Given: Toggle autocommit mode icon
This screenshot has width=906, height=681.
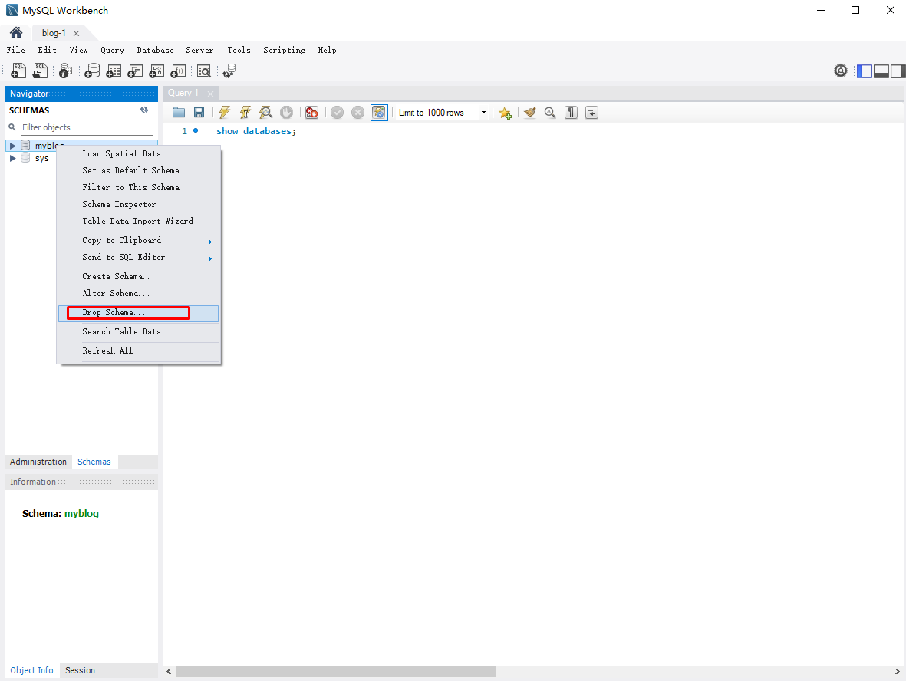Looking at the screenshot, I should (x=379, y=113).
